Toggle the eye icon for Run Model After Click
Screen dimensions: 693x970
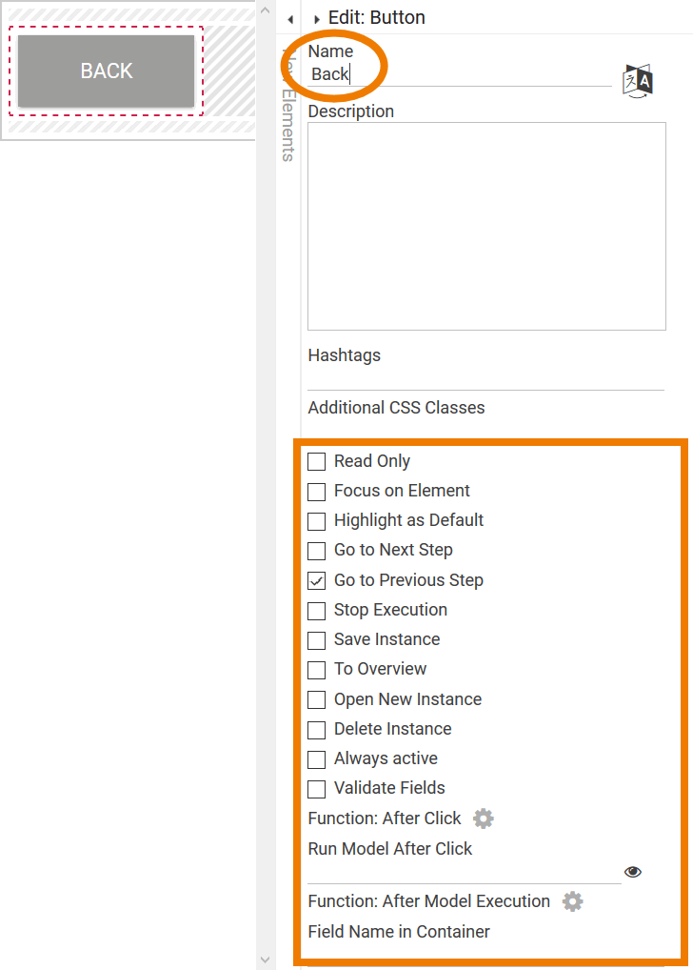[633, 871]
